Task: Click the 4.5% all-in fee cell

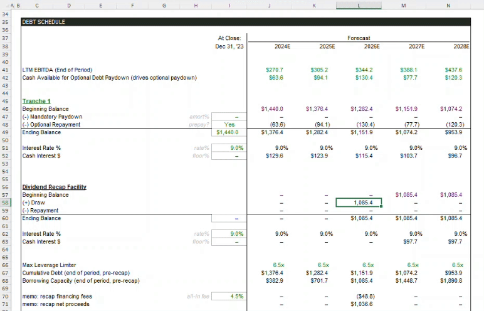Action: coord(229,296)
